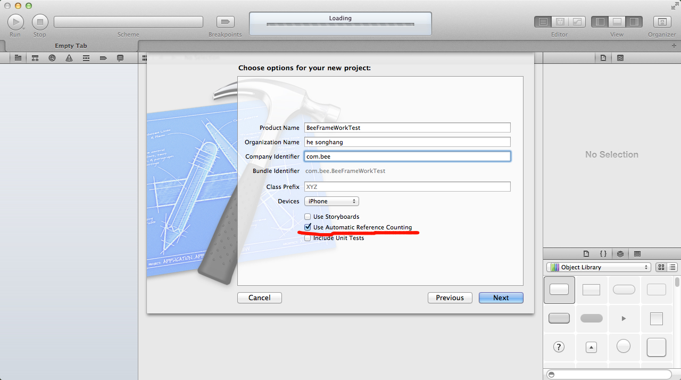Show the File inspector icon
Screen dimensions: 681x380
(603, 58)
